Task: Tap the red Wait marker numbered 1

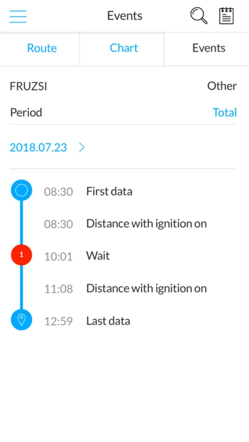Action: coord(22,255)
